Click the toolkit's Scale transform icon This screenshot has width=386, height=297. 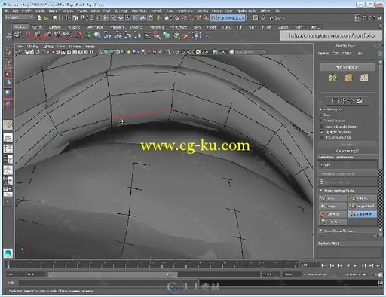tap(360, 101)
